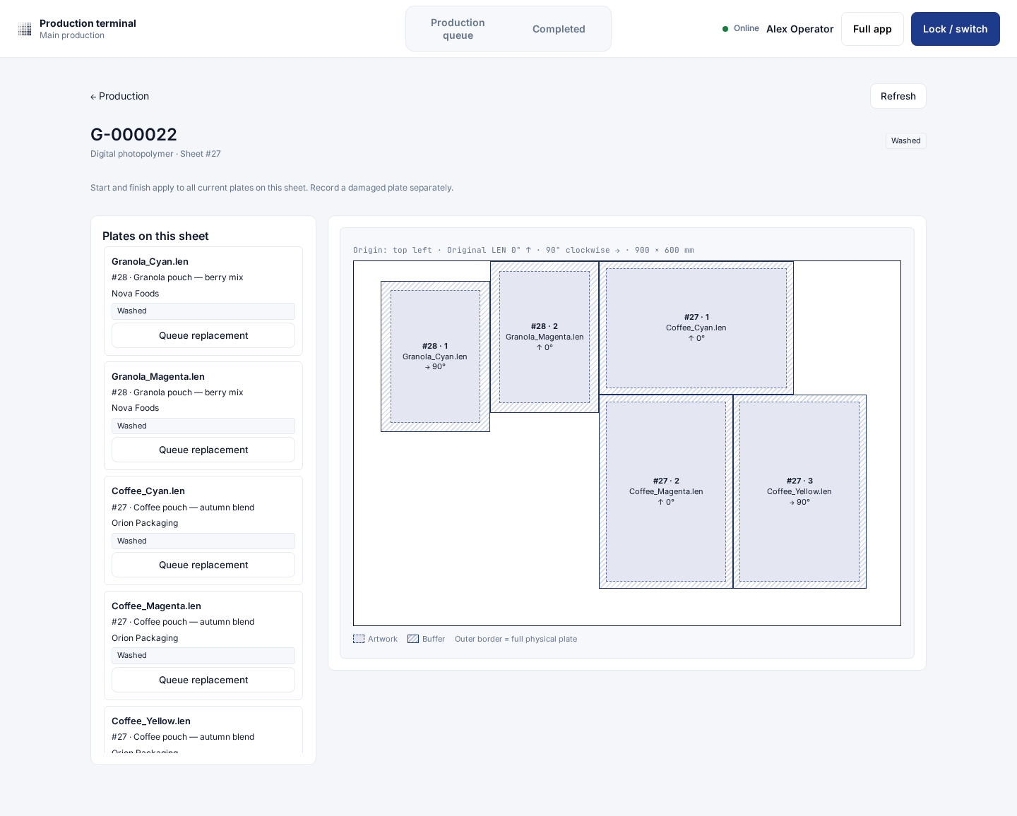Viewport: 1017px width, 816px height.
Task: Click the G-000022 job heading
Action: point(133,134)
